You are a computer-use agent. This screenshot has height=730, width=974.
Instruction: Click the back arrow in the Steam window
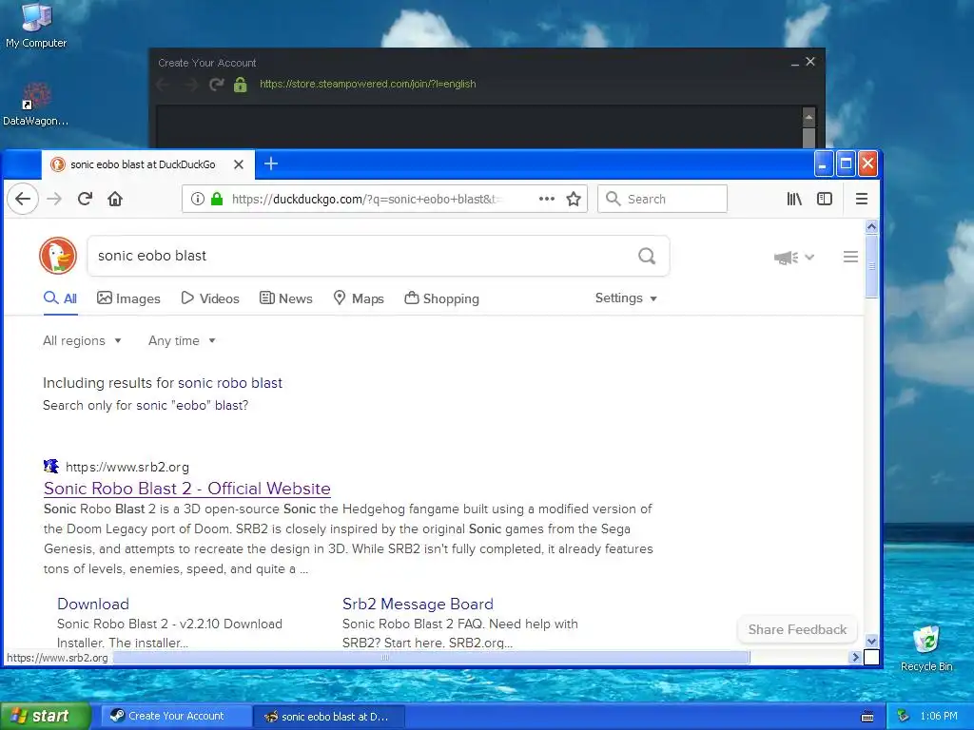pyautogui.click(x=164, y=84)
